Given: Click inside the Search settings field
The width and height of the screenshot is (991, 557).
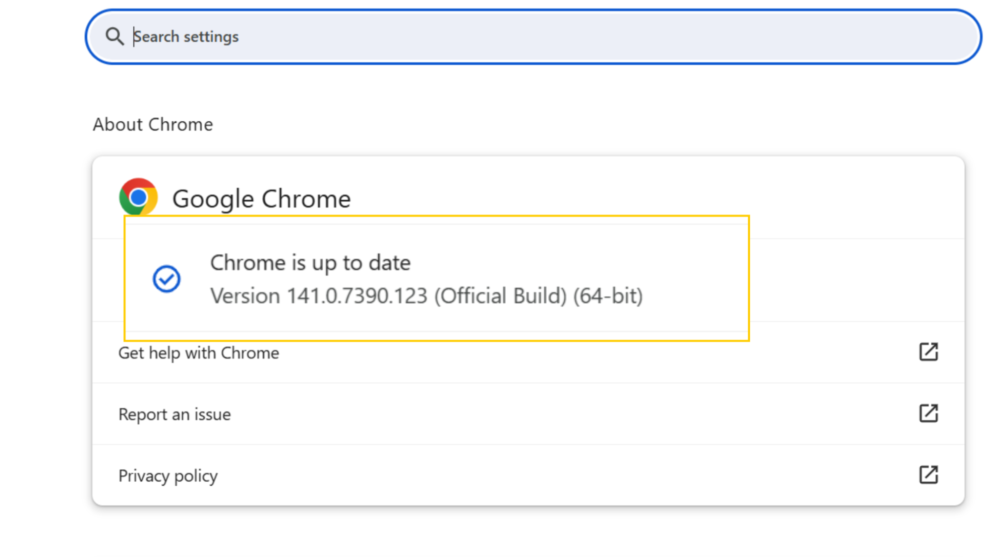Looking at the screenshot, I should coord(347,36).
